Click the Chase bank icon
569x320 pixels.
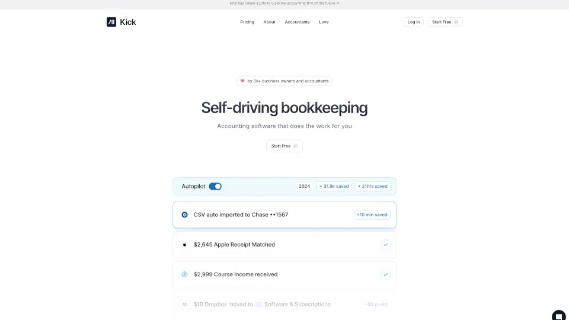click(184, 215)
